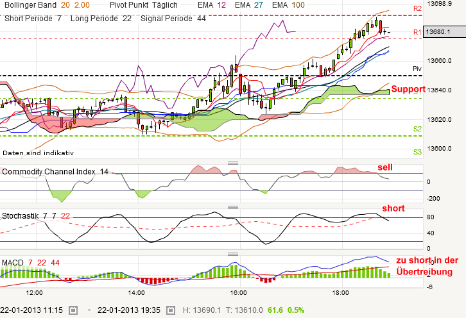This screenshot has height=318, width=466.
Task: Click the Pivot Punkt Täglich label
Action: [144, 5]
